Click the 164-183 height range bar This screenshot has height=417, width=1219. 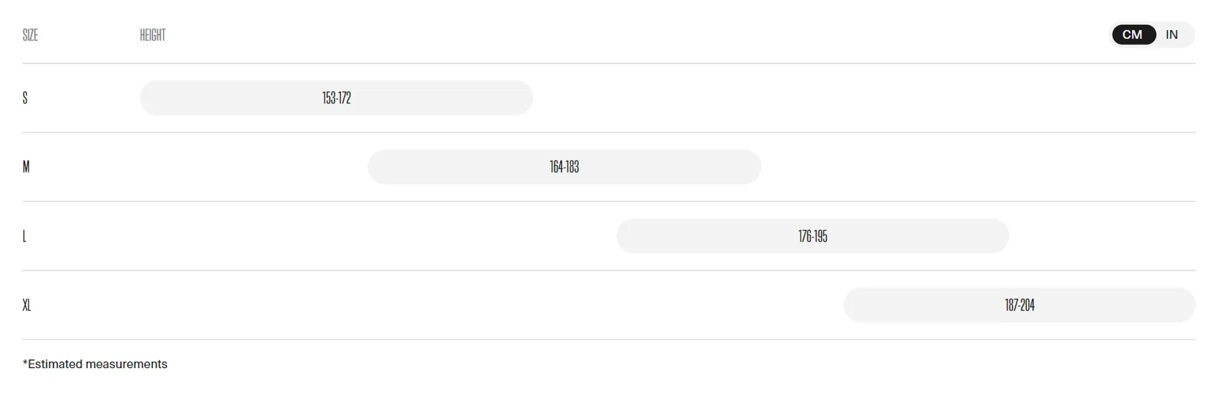[564, 167]
